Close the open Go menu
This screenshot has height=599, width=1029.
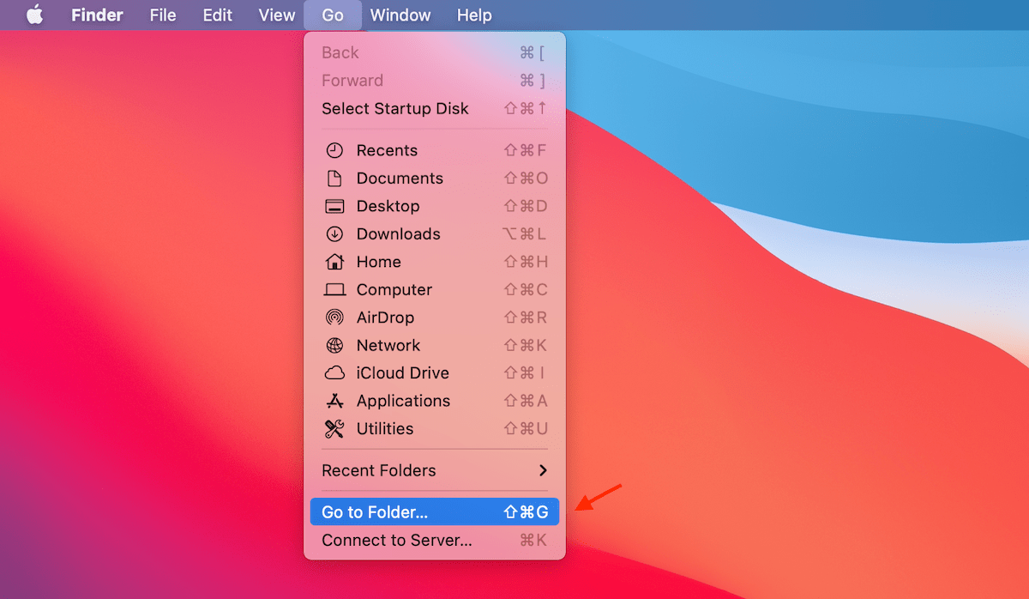(x=333, y=15)
